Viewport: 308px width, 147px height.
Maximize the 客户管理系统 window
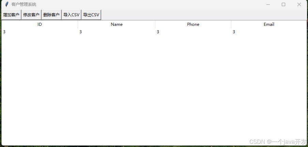click(283, 4)
